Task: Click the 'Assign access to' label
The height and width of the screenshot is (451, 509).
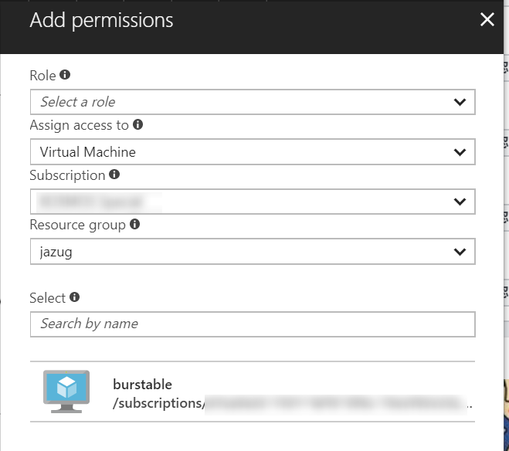Action: click(x=79, y=125)
